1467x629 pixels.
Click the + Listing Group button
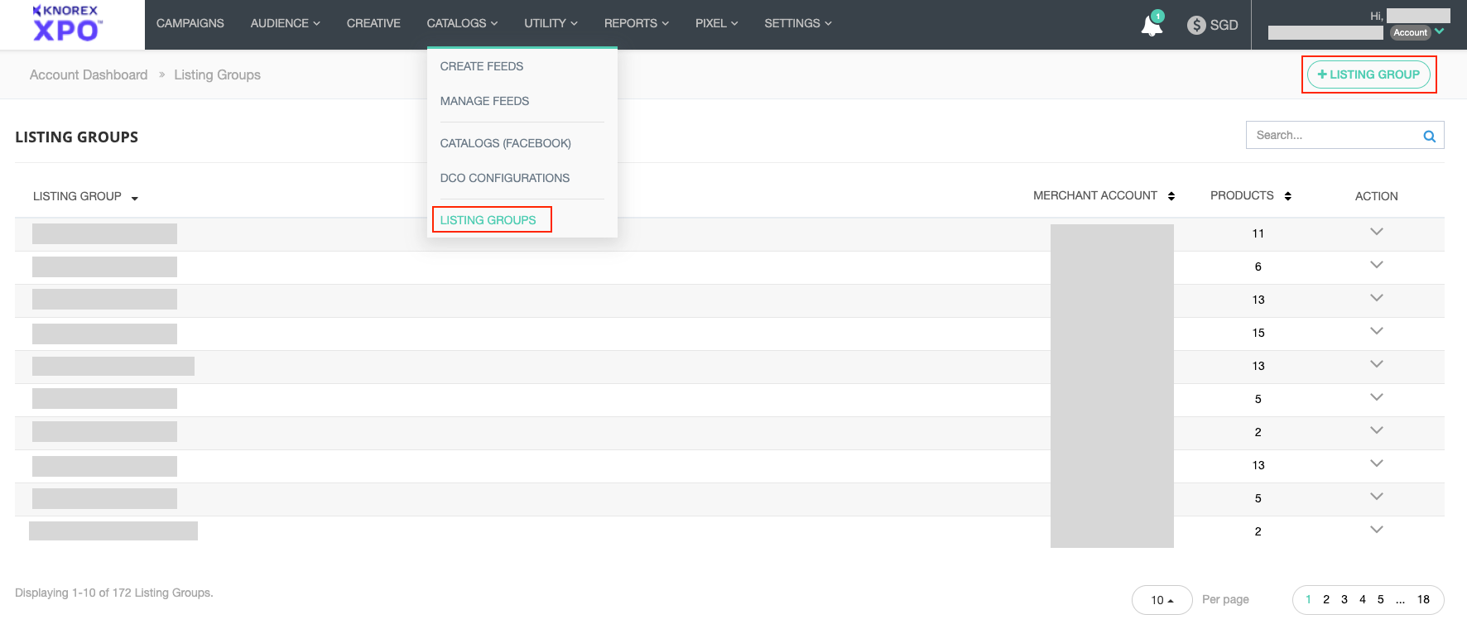click(x=1368, y=74)
